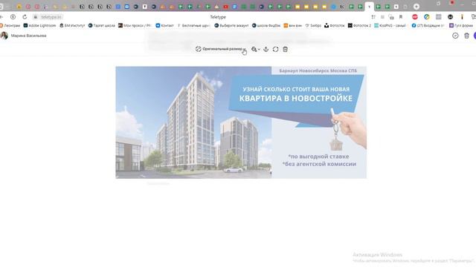Click the red adblock extension icon
The height and width of the screenshot is (267, 476).
point(415,17)
